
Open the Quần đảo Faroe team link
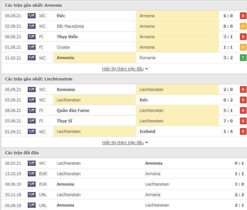(73, 110)
